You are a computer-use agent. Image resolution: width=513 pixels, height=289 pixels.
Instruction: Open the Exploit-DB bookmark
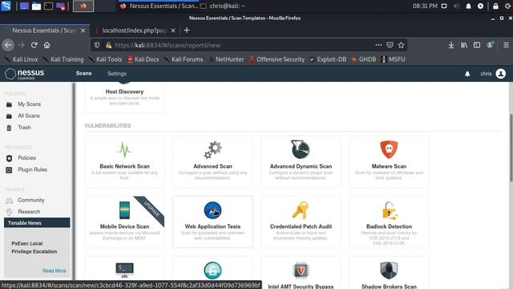coord(328,59)
